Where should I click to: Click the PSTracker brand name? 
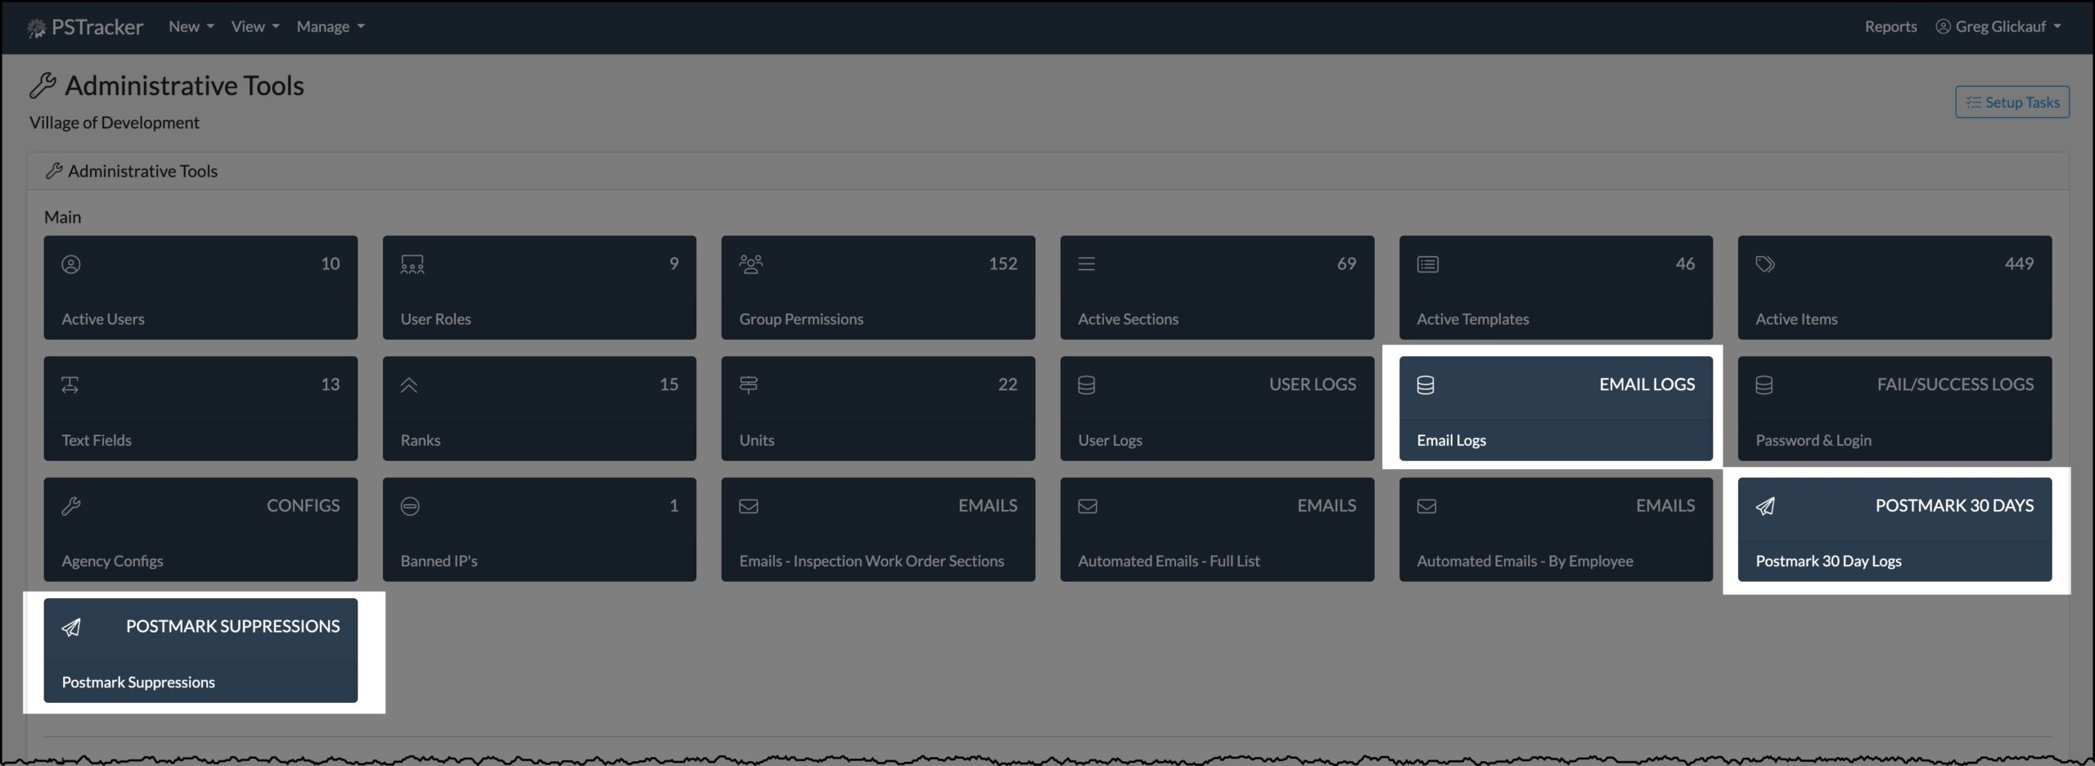tap(97, 27)
